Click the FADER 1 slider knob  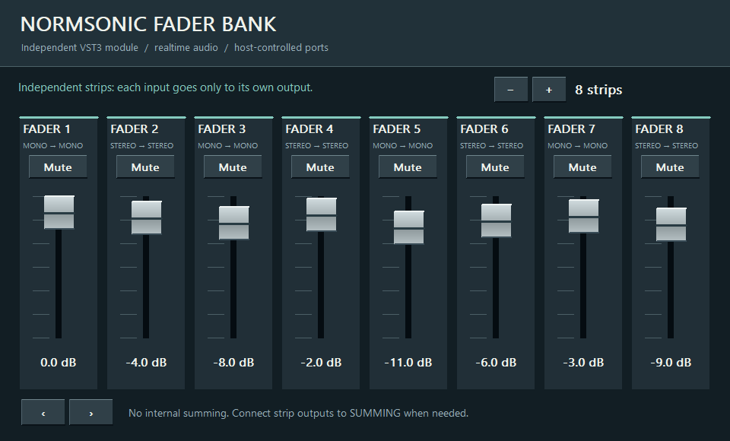pos(59,212)
